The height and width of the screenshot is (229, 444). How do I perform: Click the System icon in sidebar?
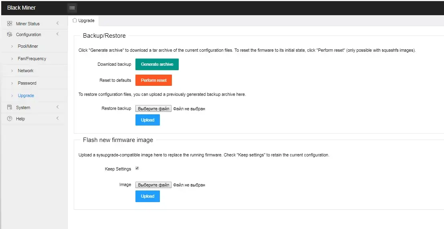(x=10, y=107)
